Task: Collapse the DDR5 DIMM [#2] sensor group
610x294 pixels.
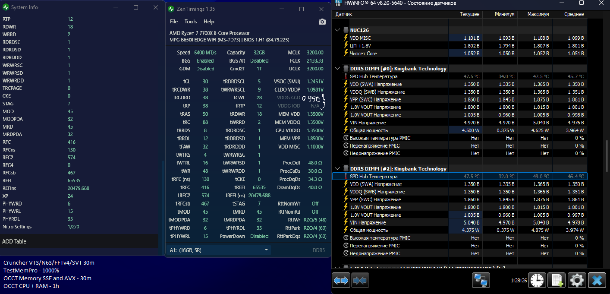Action: (337, 169)
